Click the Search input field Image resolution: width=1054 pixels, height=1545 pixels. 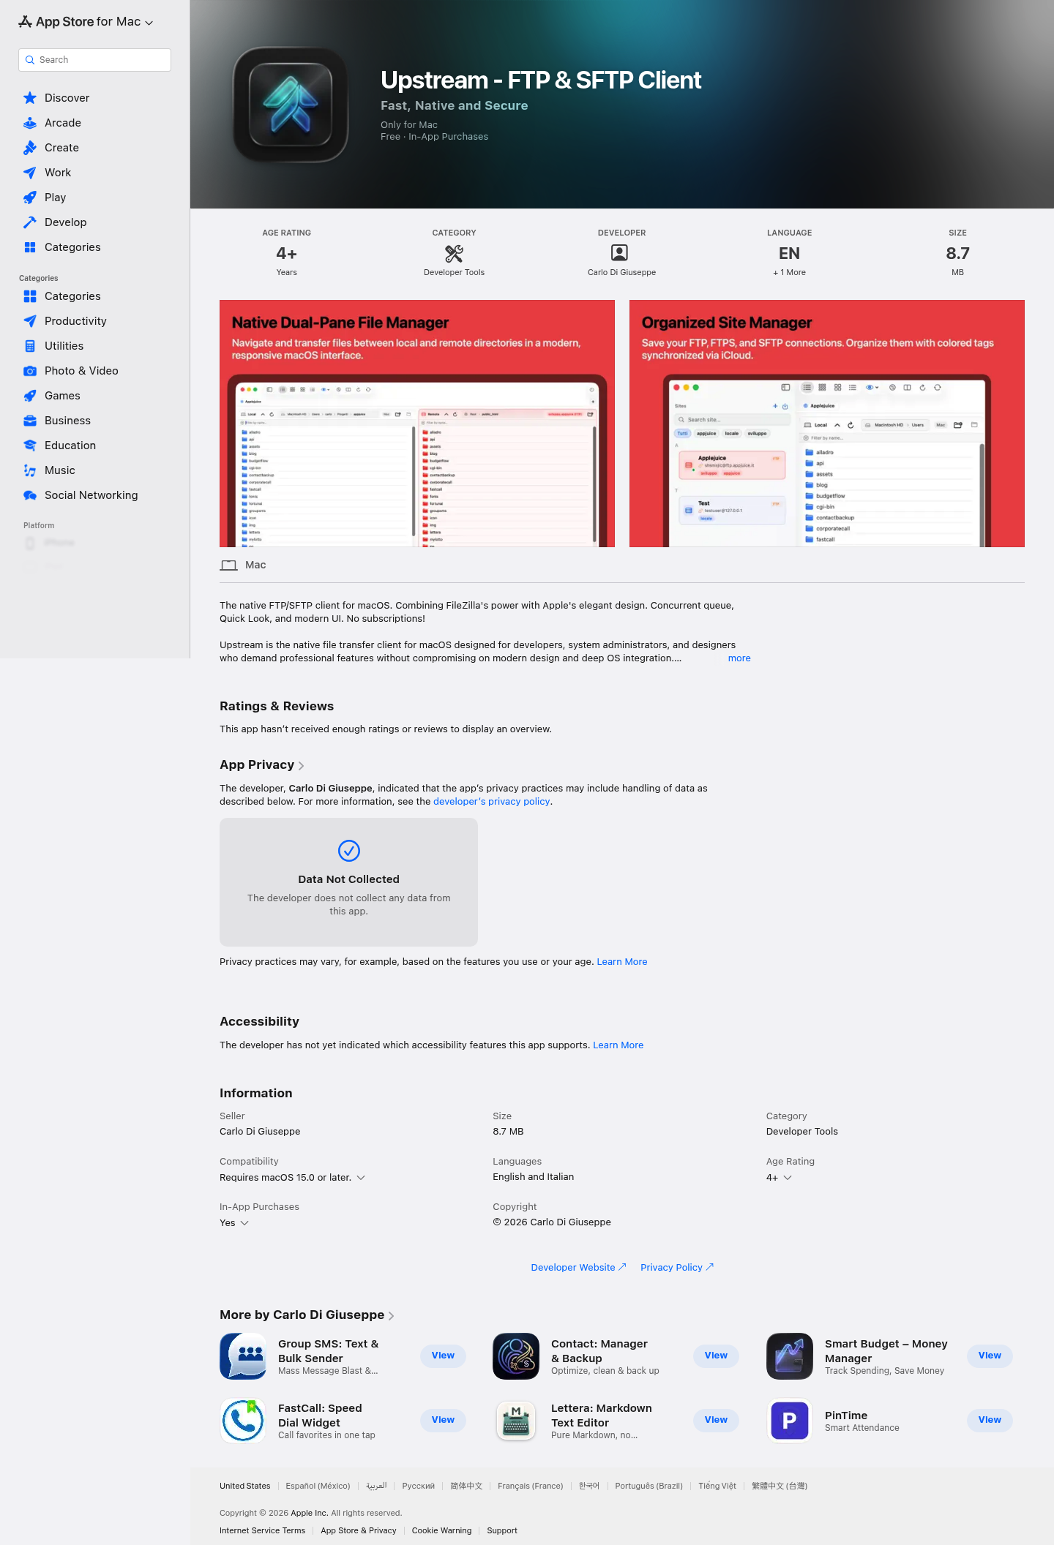[94, 60]
